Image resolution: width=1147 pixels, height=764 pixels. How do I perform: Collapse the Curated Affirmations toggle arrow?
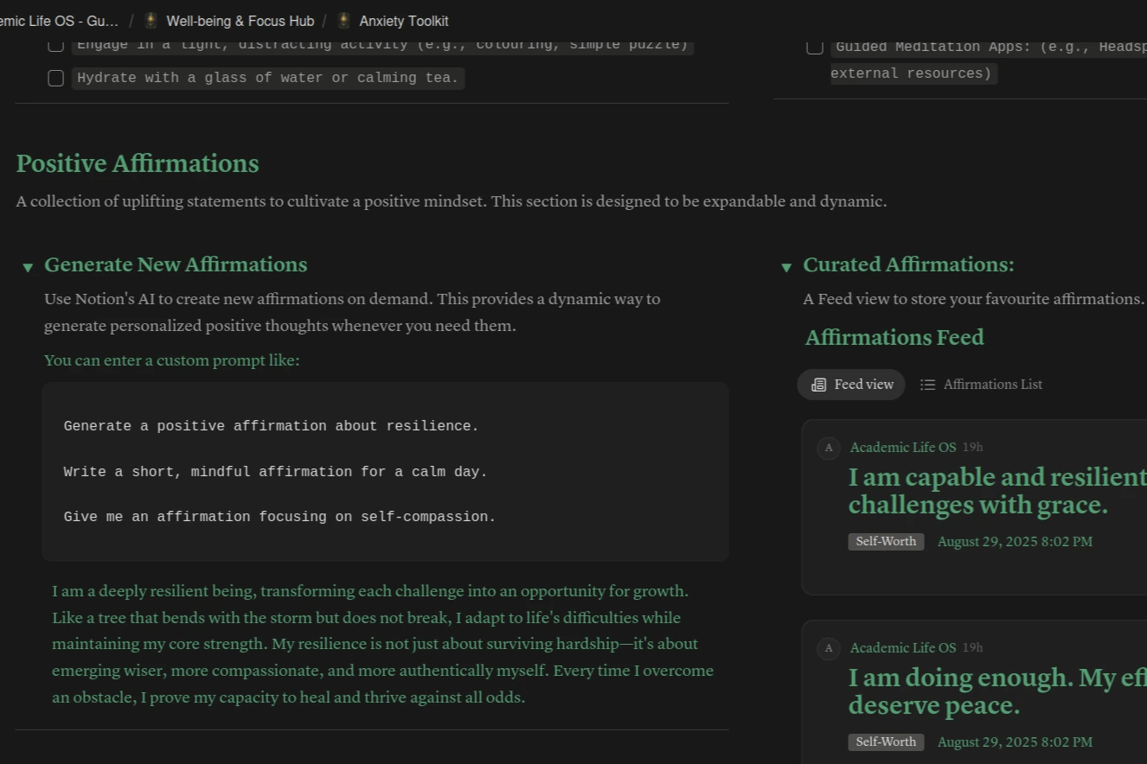pyautogui.click(x=786, y=267)
